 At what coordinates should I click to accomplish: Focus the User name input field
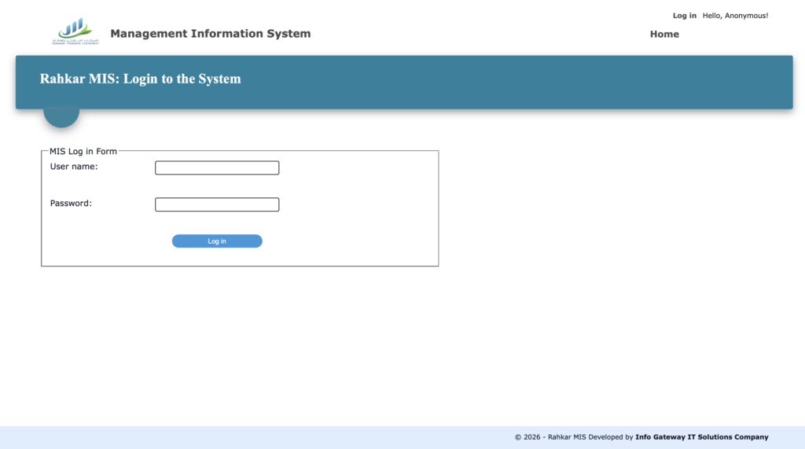click(217, 168)
